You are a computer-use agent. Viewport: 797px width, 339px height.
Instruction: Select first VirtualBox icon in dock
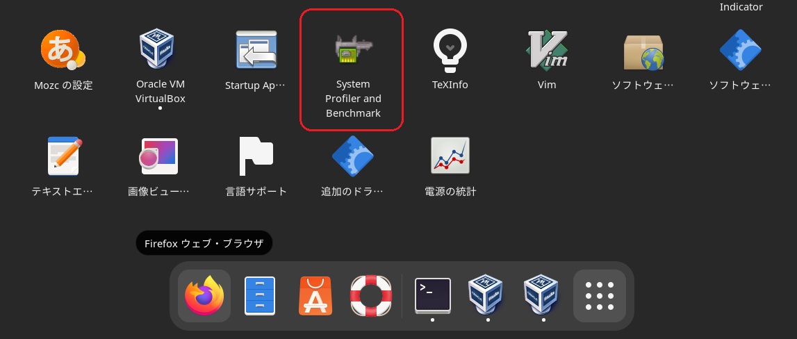pyautogui.click(x=486, y=295)
